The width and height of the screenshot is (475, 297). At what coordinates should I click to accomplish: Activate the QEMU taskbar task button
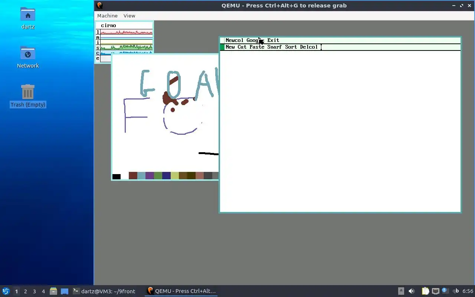click(181, 291)
